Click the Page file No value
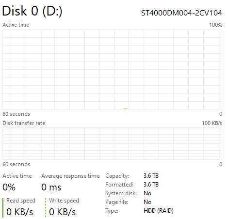 (147, 202)
